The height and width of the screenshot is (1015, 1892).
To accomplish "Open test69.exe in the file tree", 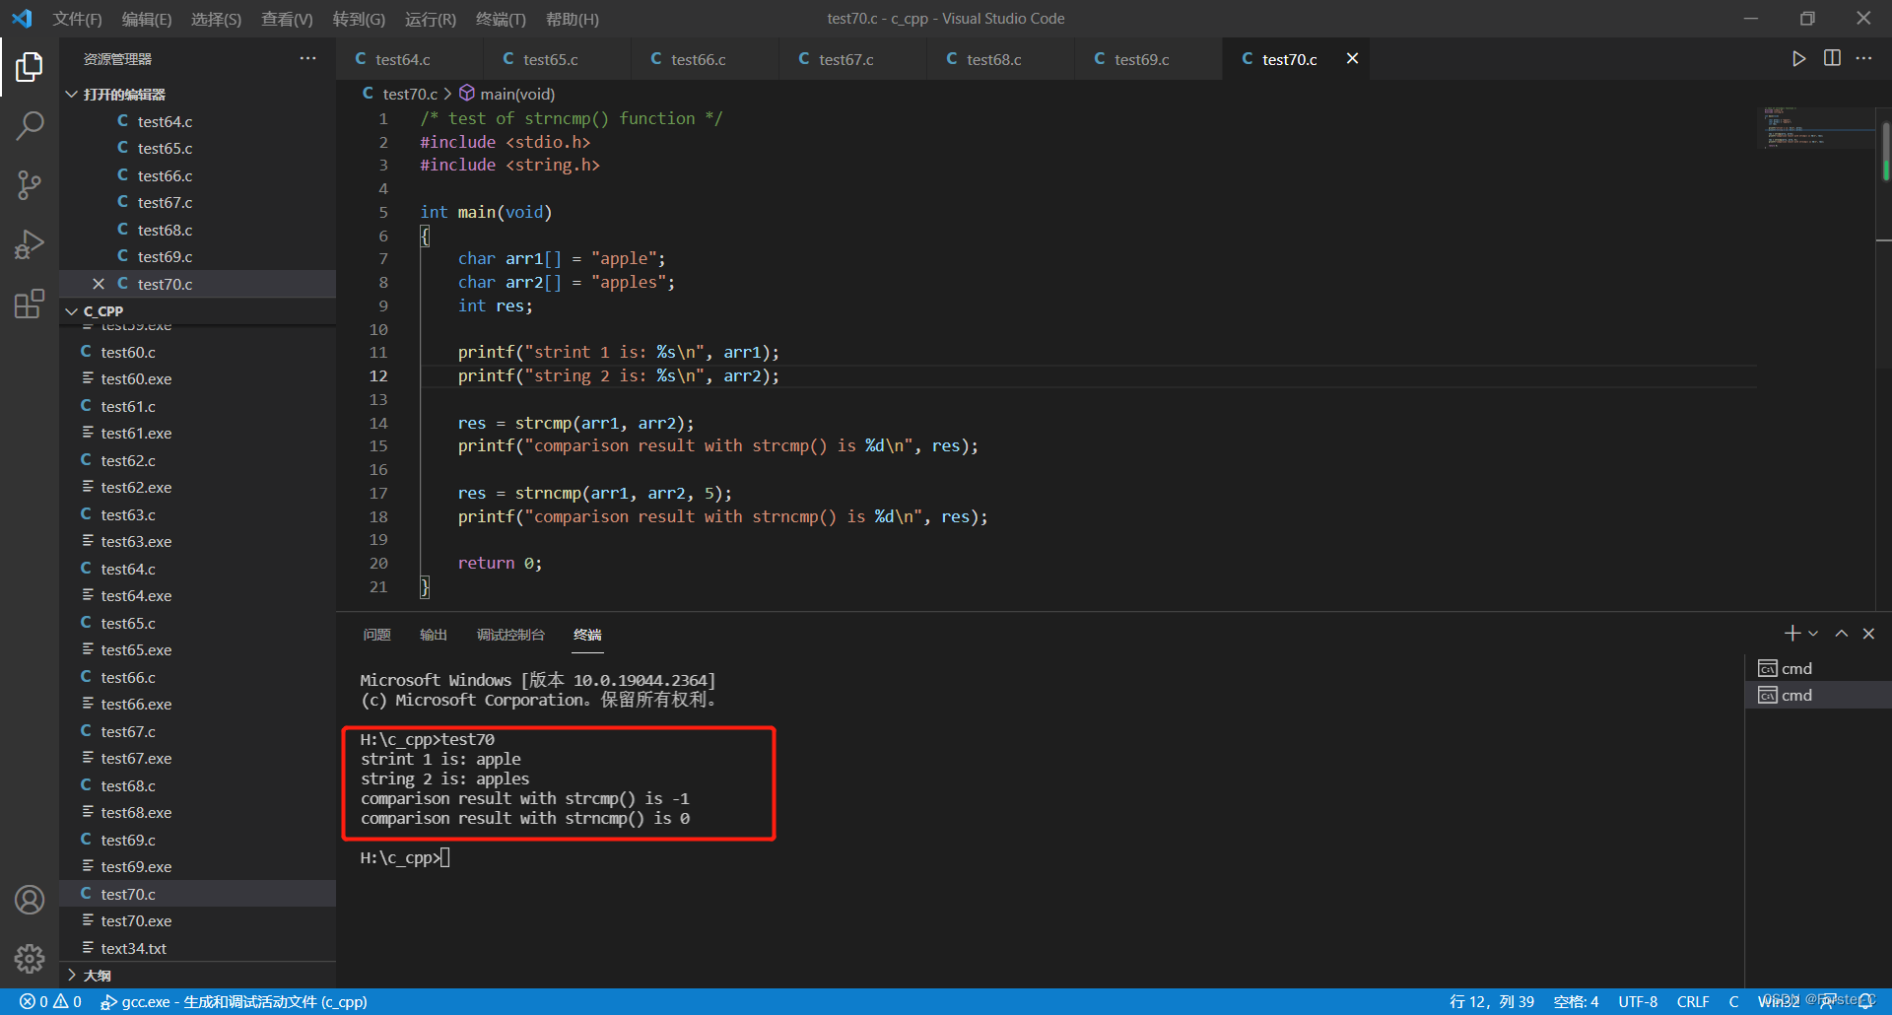I will click(197, 866).
